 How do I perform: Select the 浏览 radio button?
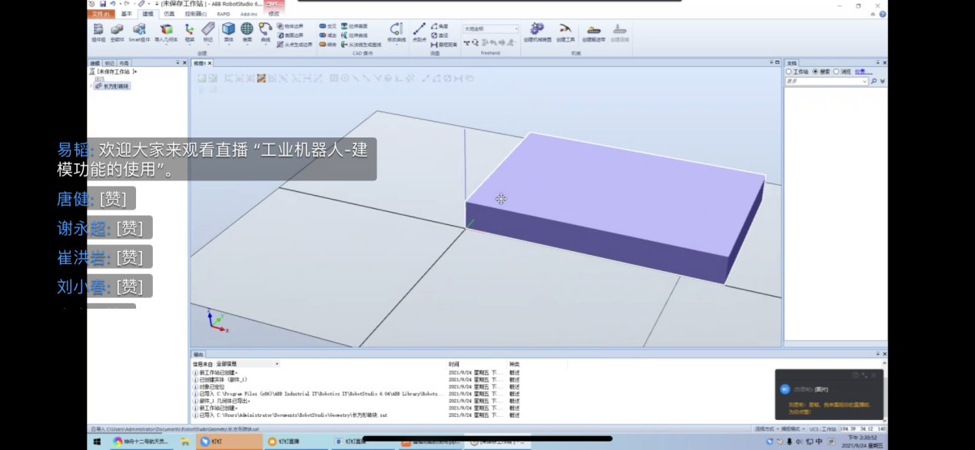coord(843,71)
